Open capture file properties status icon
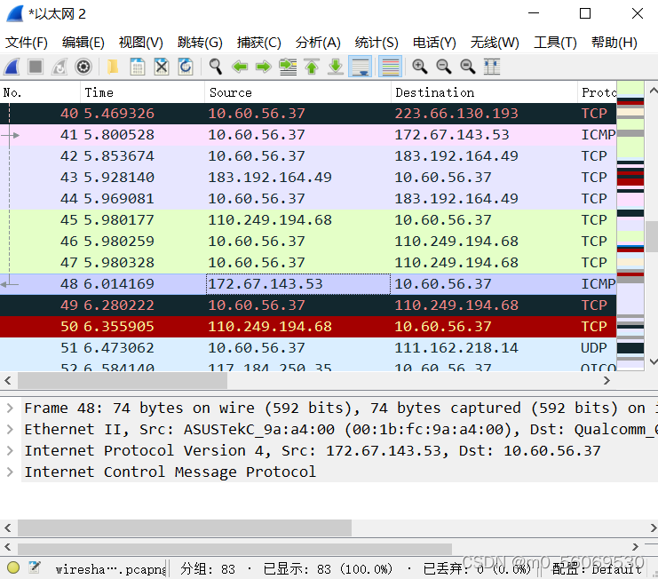658x579 pixels. coord(35,567)
